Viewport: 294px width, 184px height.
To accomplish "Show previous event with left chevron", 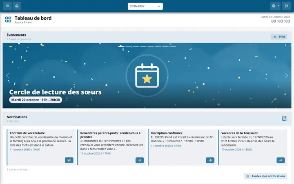I will (7, 76).
